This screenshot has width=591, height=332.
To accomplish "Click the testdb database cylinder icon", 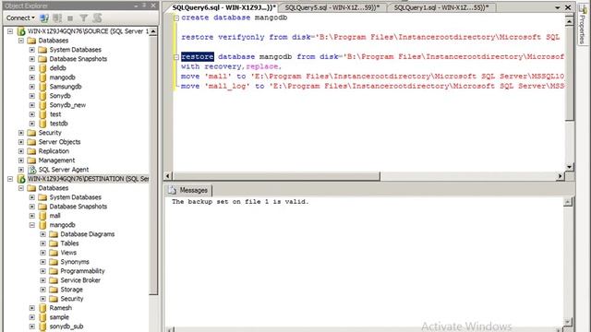I will coord(42,124).
